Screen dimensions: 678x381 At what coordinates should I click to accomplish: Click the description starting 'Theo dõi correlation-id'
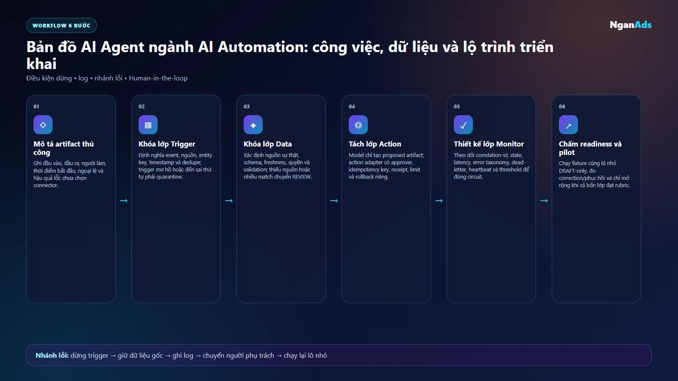492,166
